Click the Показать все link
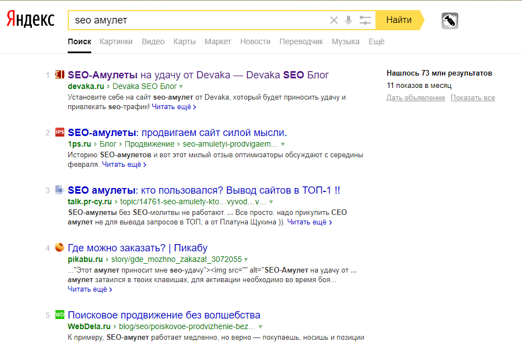The width and height of the screenshot is (522, 342). coord(473,98)
